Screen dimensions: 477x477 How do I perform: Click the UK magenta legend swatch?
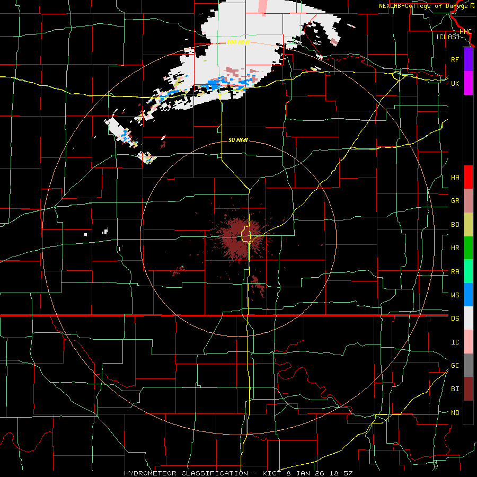pos(468,83)
